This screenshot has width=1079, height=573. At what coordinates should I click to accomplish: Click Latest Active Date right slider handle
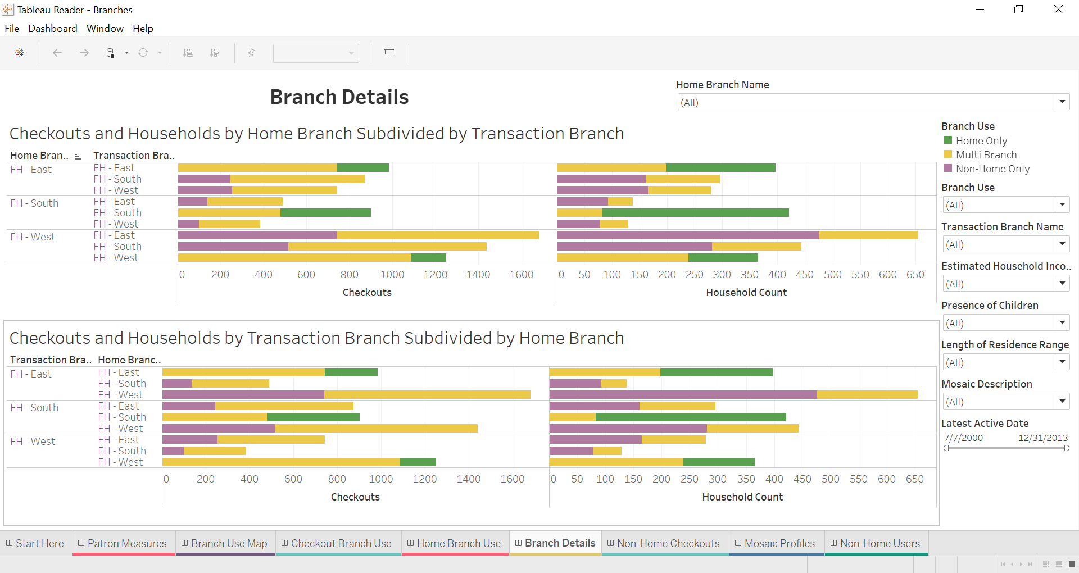tap(1067, 448)
